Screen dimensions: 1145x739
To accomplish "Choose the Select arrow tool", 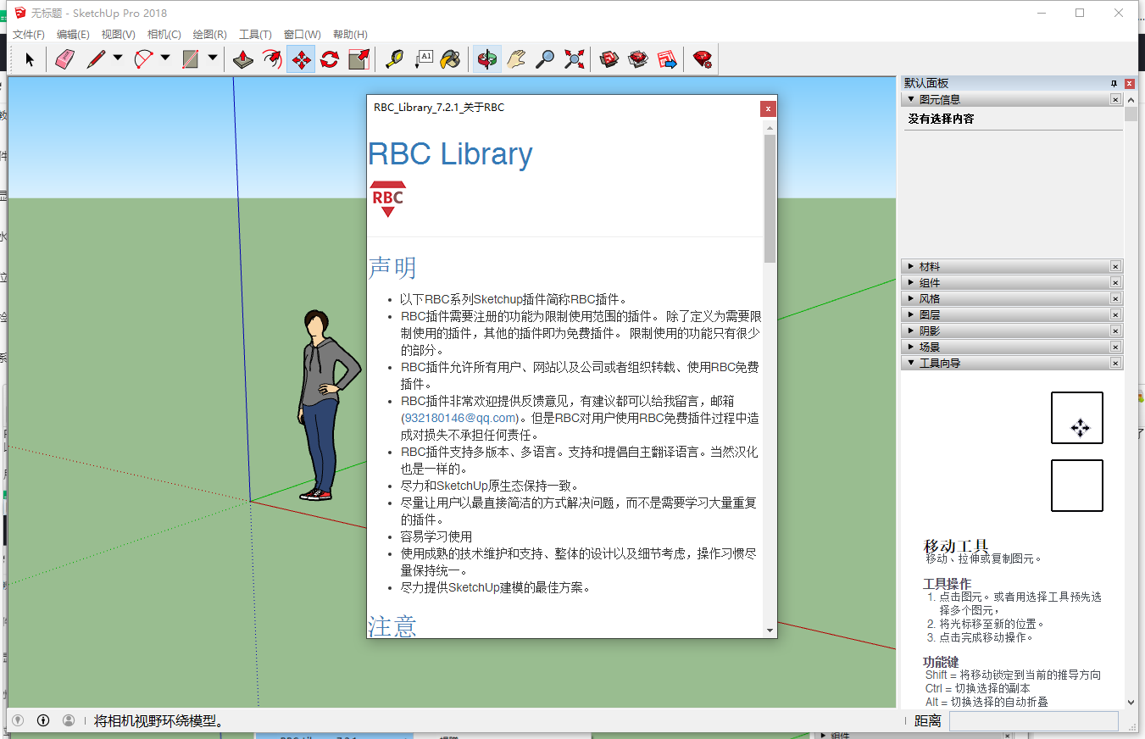I will (30, 59).
